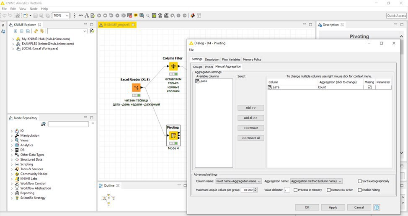The width and height of the screenshot is (408, 216).
Task: Open the Help menu
Action: [44, 9]
